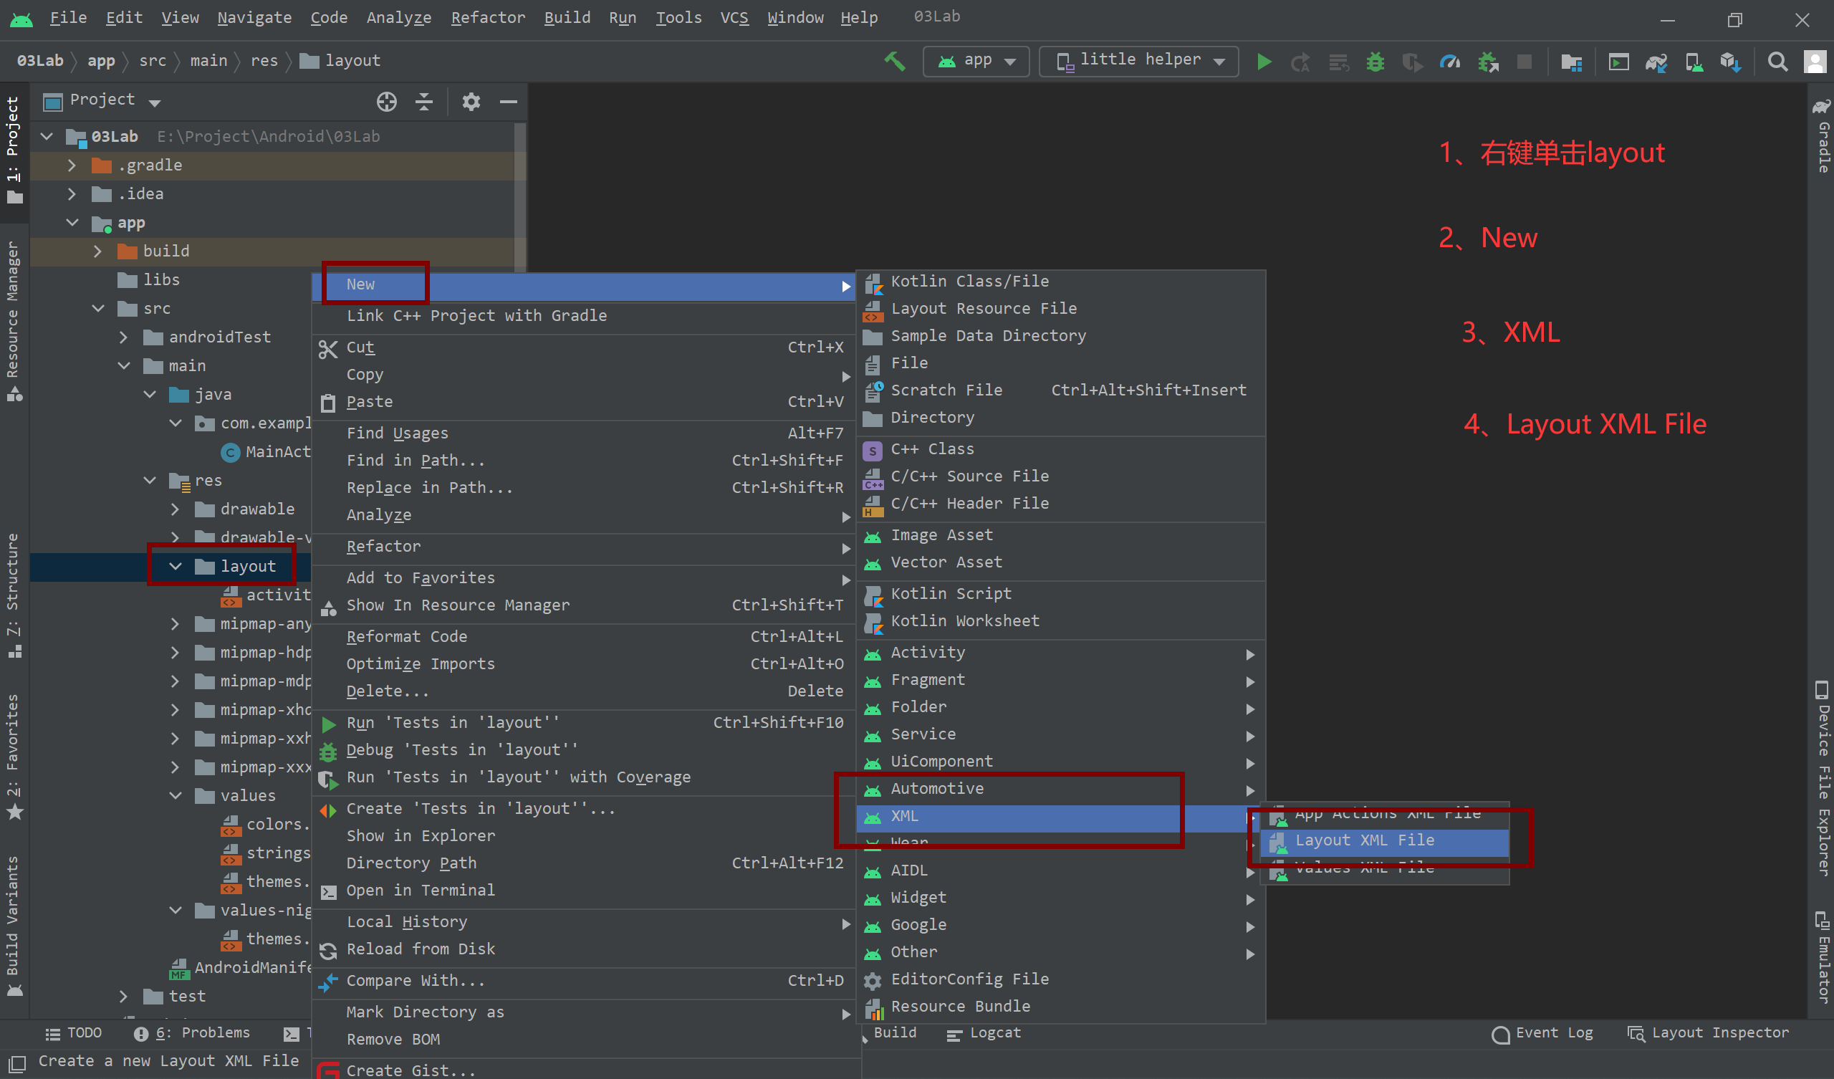Open the Resource Manager side tab

click(x=13, y=320)
